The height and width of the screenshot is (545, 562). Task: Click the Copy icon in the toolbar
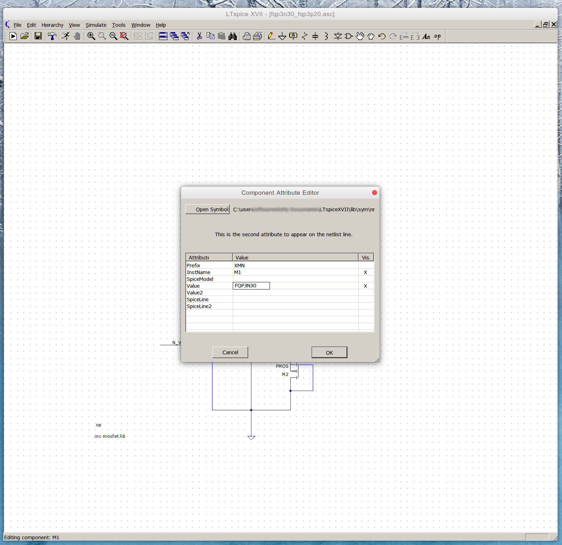(x=211, y=36)
